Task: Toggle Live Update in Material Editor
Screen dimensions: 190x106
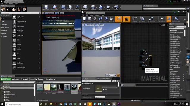Action: 142,19
